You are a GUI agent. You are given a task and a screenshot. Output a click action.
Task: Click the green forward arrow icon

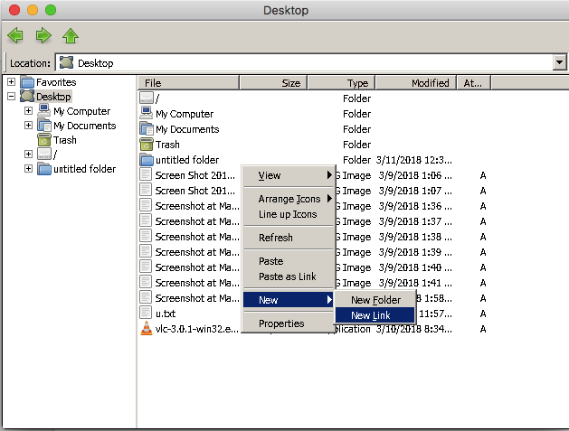[43, 36]
